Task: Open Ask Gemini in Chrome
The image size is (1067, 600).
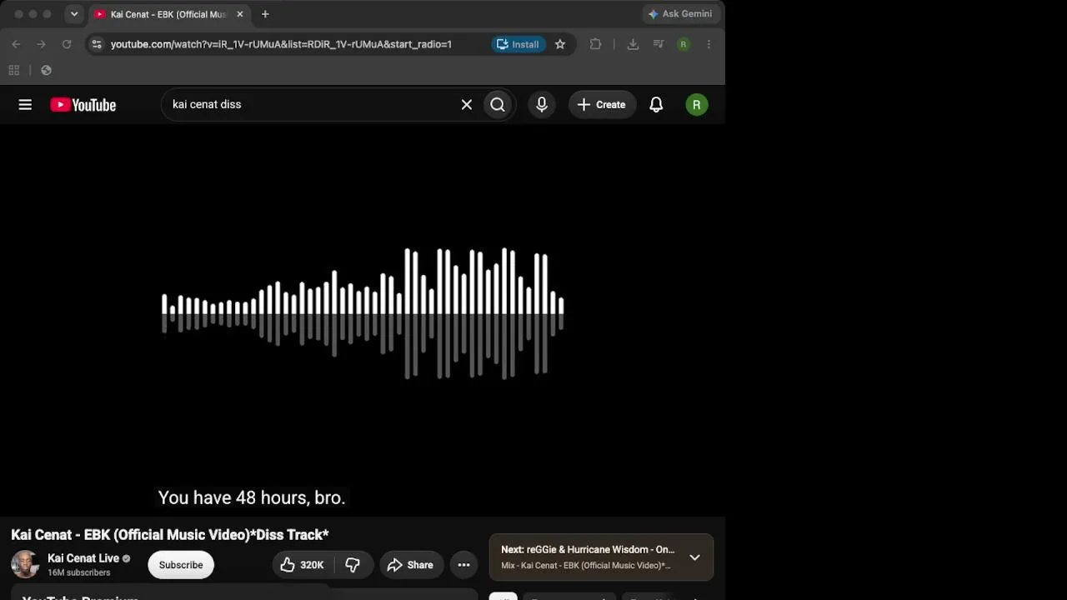Action: tap(680, 14)
